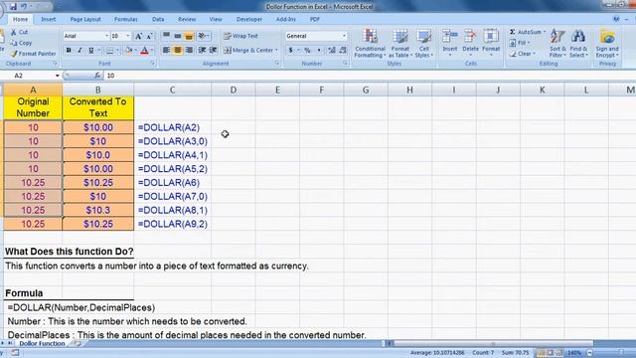Click cell containing =DOLLAR(A8,1)
The height and width of the screenshot is (358, 636).
pos(172,210)
